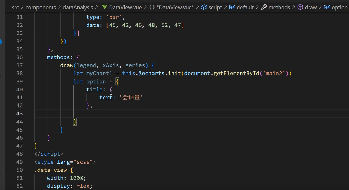Open the wrench methods breadcrumb
Image resolution: width=349 pixels, height=190 pixels.
click(275, 7)
